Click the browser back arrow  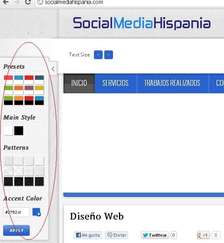[6, 2]
